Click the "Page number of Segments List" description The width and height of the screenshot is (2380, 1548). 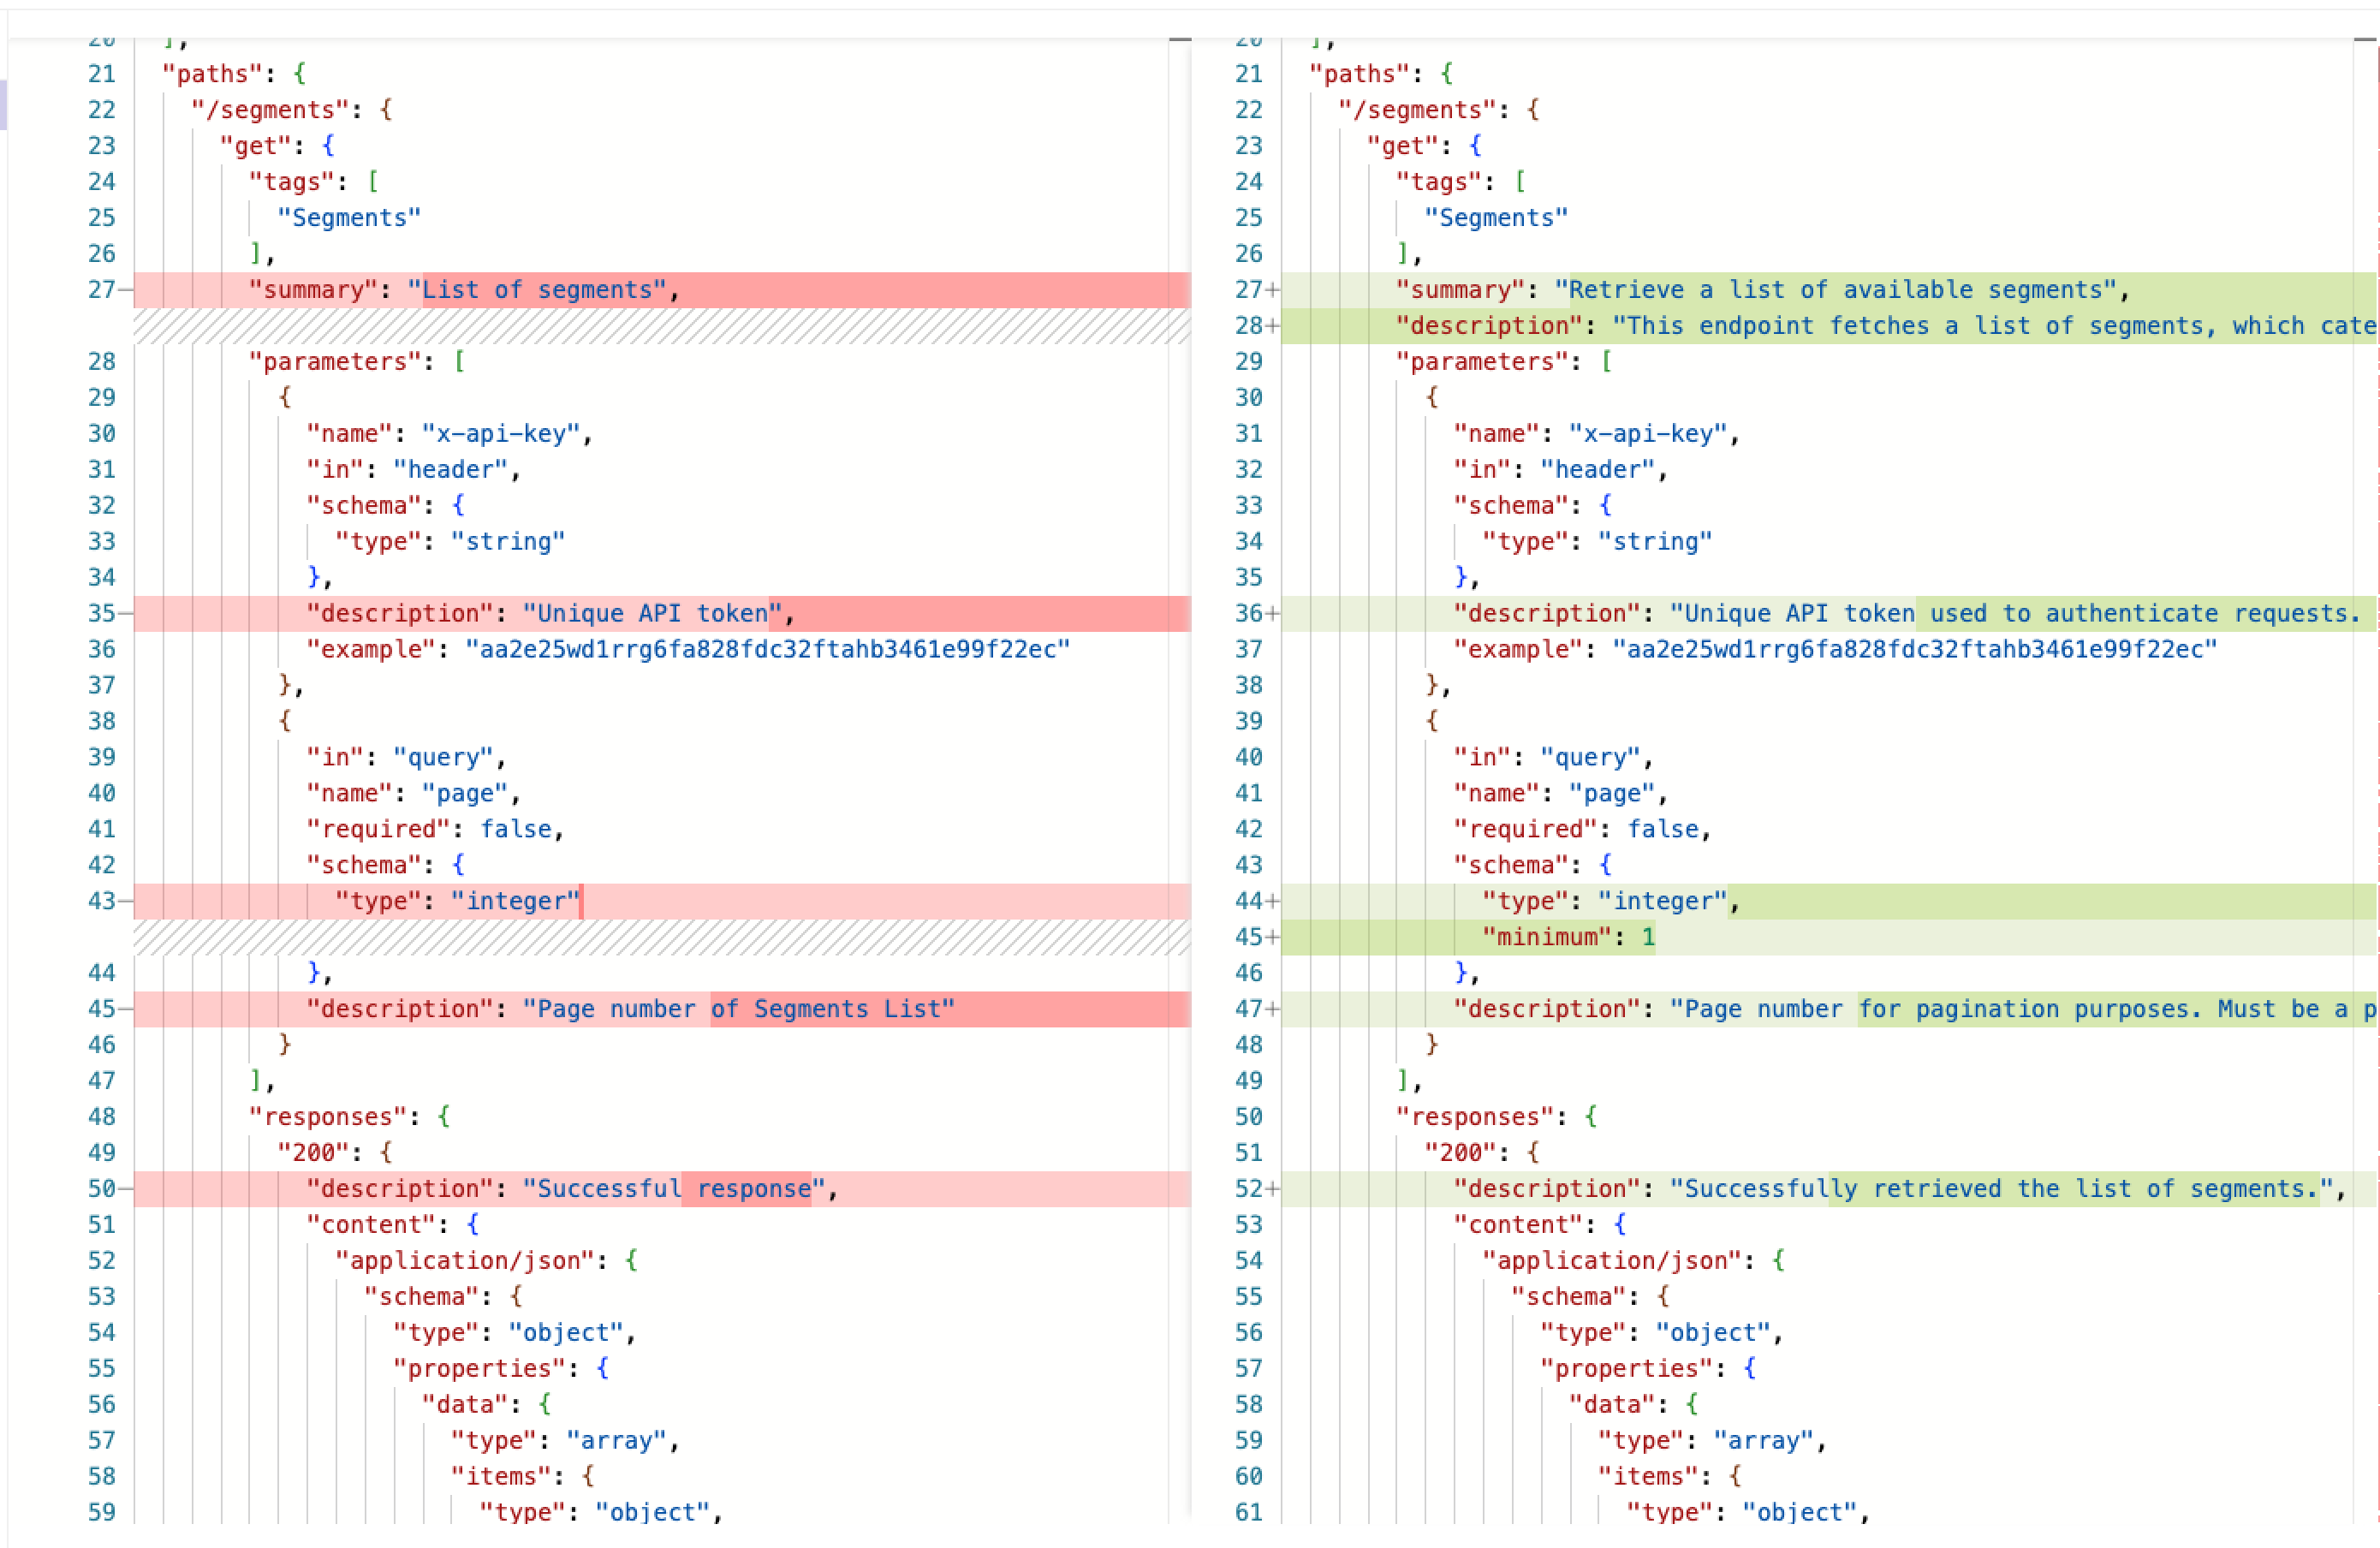(738, 1010)
